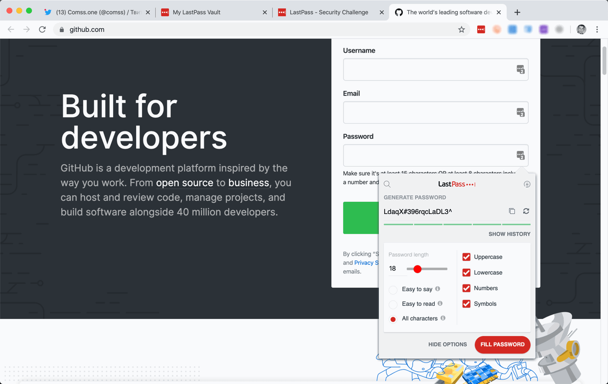The width and height of the screenshot is (608, 384).
Task: Bookmark this page with the star icon
Action: (461, 30)
